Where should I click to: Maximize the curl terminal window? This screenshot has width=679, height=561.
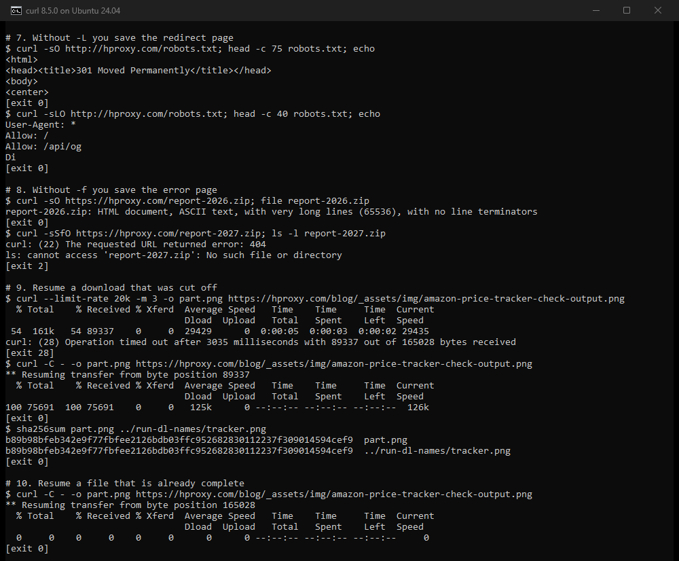point(627,10)
